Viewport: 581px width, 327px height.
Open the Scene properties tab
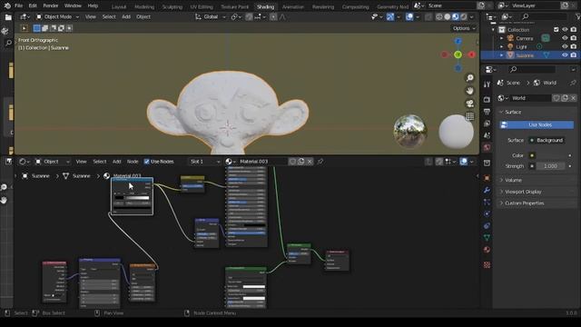coord(487,135)
